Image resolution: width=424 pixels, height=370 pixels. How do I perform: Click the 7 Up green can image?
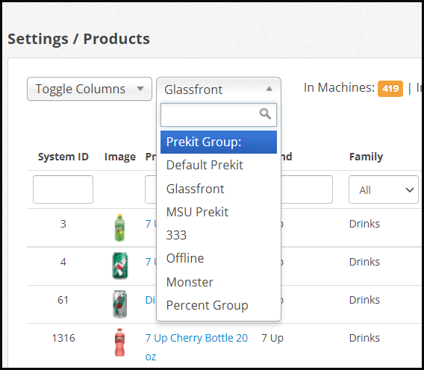[x=120, y=266]
